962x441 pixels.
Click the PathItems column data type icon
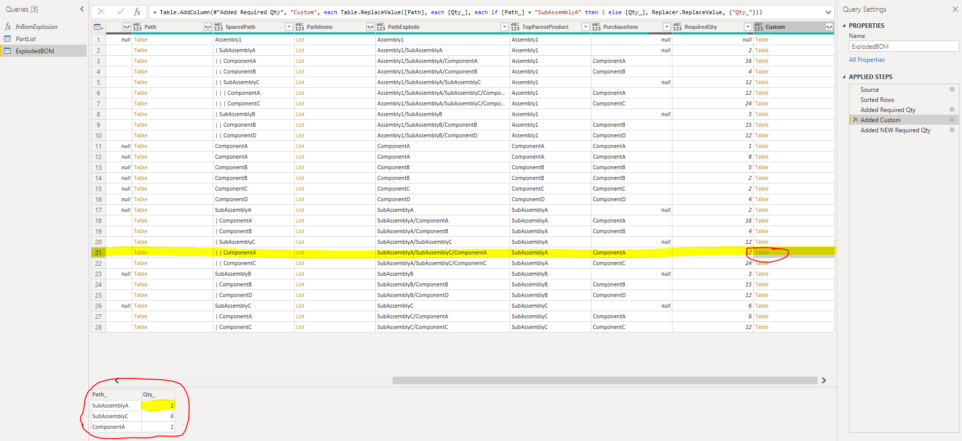(x=300, y=27)
